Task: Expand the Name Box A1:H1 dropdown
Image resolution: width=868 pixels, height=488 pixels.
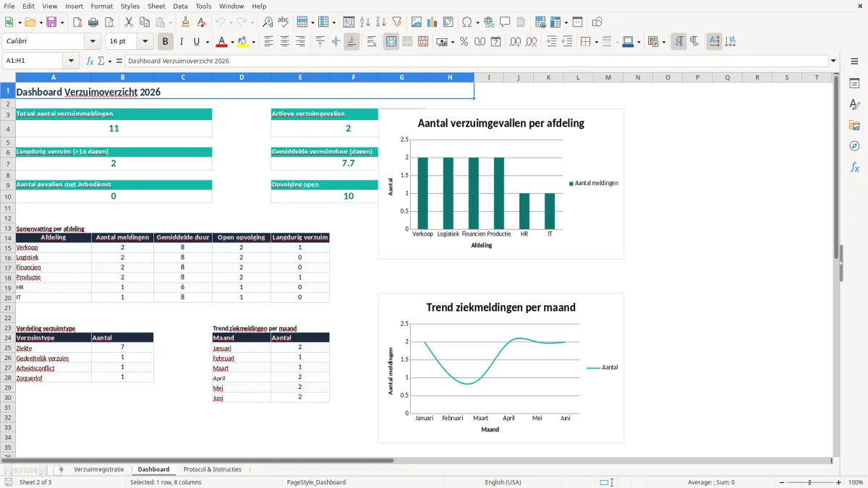Action: point(71,61)
